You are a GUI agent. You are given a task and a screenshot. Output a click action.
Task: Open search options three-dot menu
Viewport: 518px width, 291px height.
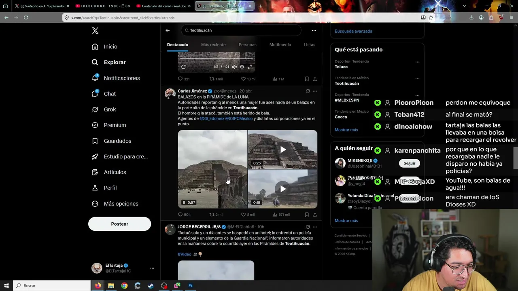click(314, 30)
